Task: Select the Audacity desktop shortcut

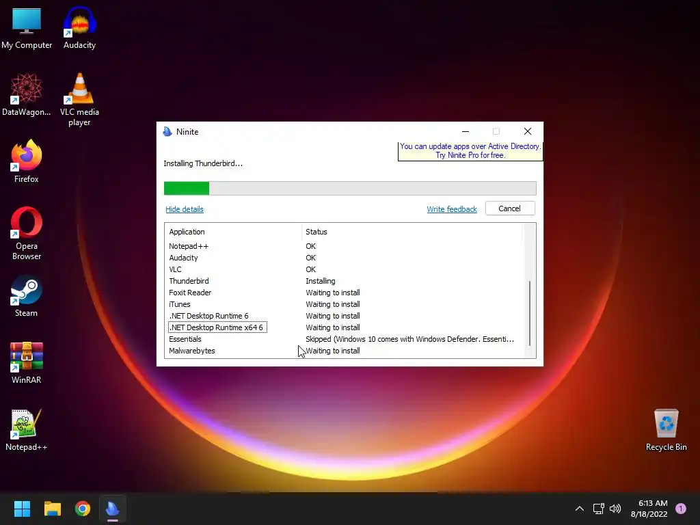Action: 79,27
